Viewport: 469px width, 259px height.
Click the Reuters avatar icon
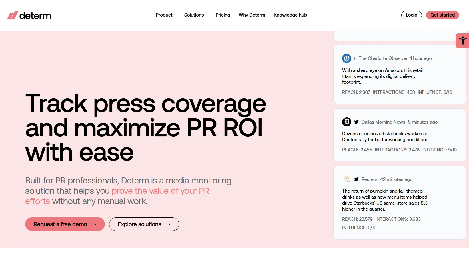[347, 179]
